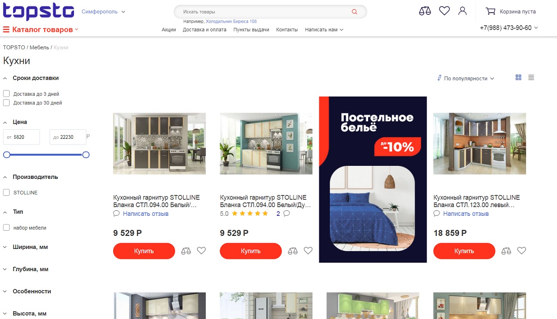Tick the набор мебели type checkbox
The height and width of the screenshot is (319, 557).
point(7,228)
